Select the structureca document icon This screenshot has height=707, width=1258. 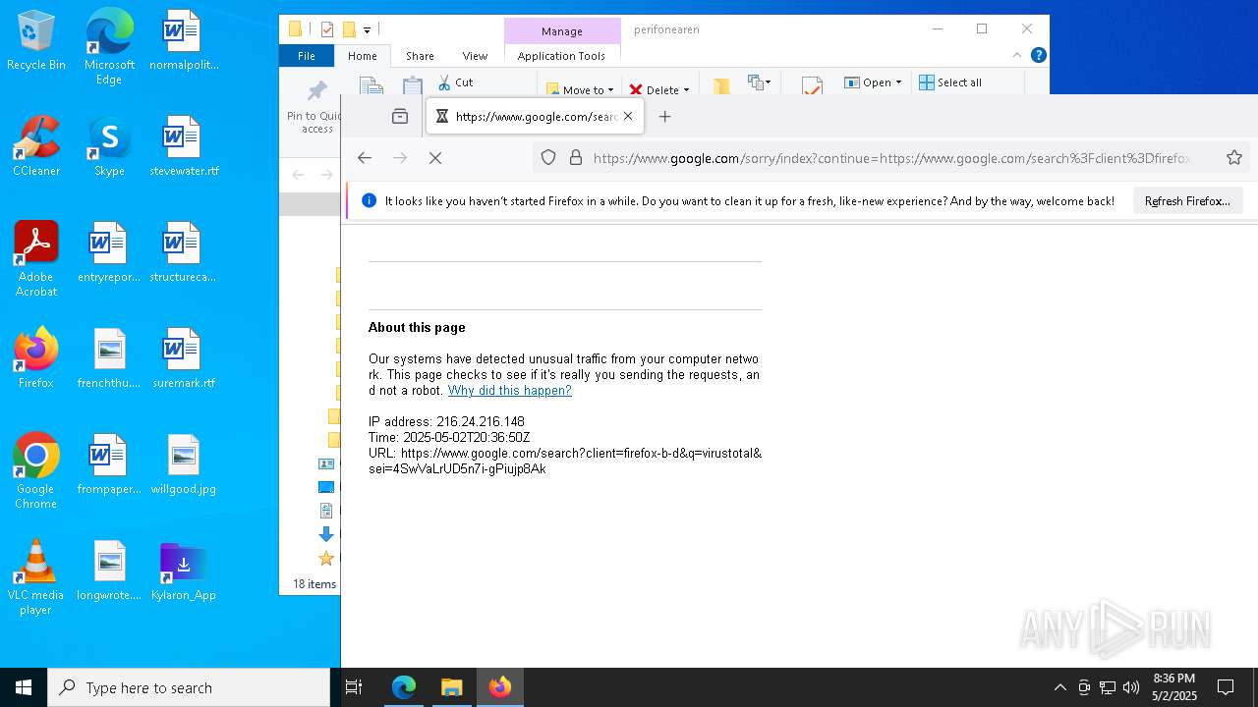183,253
